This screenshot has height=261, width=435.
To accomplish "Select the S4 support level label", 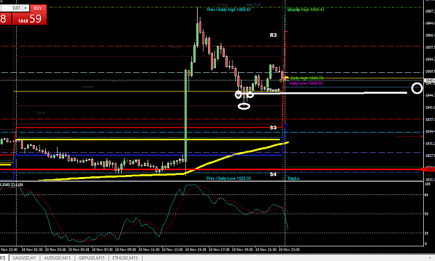I will click(x=273, y=174).
